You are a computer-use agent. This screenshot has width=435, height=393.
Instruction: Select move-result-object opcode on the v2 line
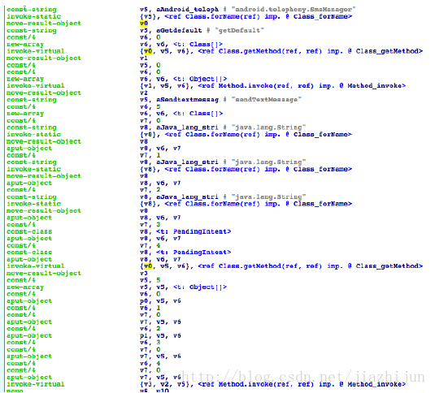point(44,93)
